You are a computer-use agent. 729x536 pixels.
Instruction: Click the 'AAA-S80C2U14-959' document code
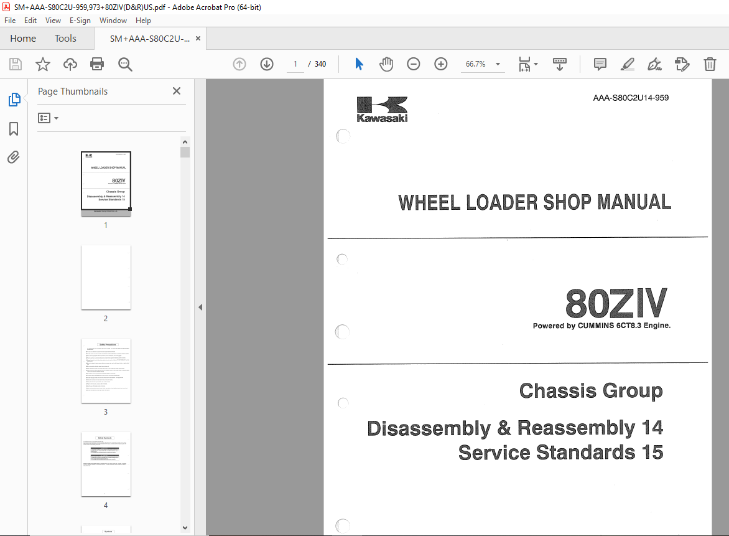(631, 98)
